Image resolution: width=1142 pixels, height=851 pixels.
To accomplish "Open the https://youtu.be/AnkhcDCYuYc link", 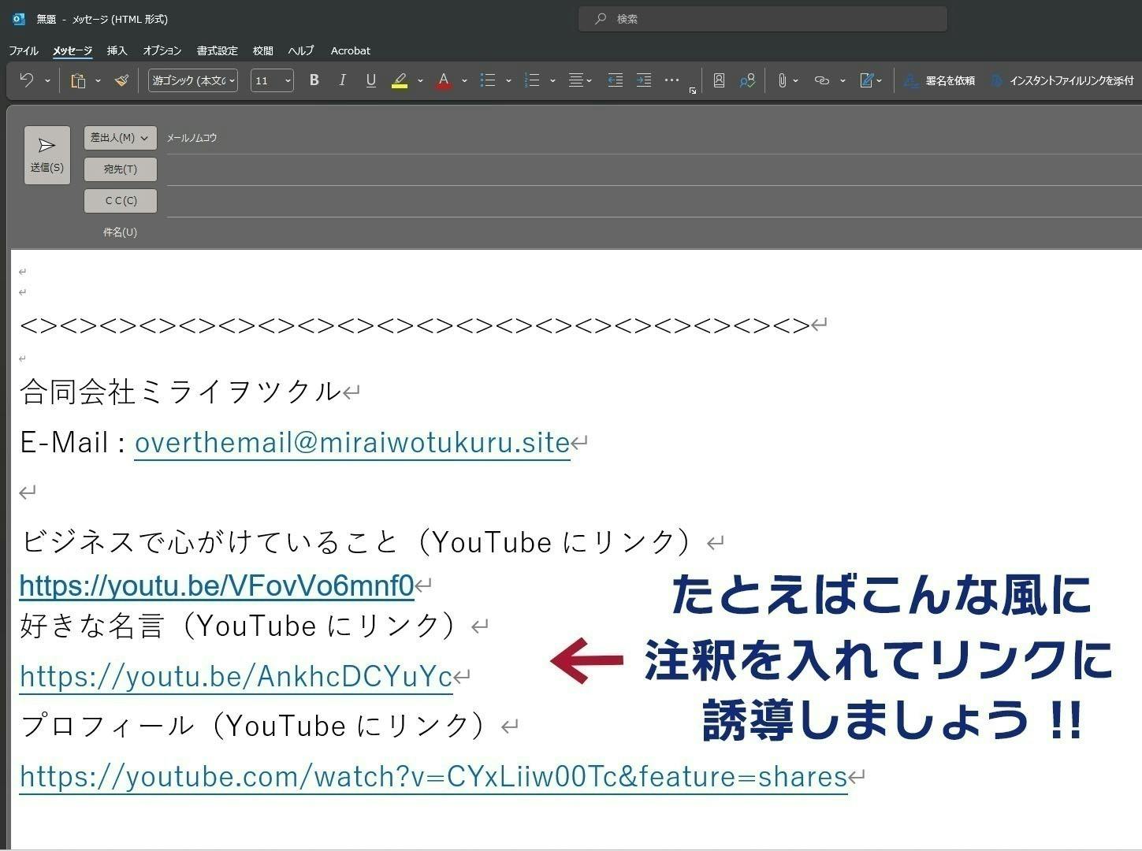I will (x=236, y=676).
